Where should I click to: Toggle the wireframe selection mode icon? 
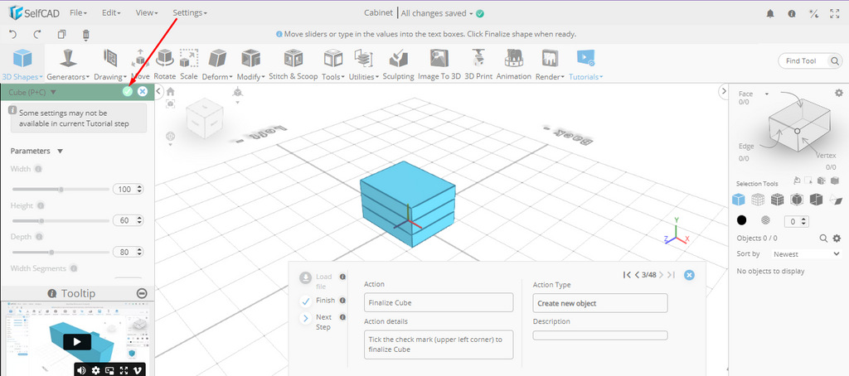758,199
